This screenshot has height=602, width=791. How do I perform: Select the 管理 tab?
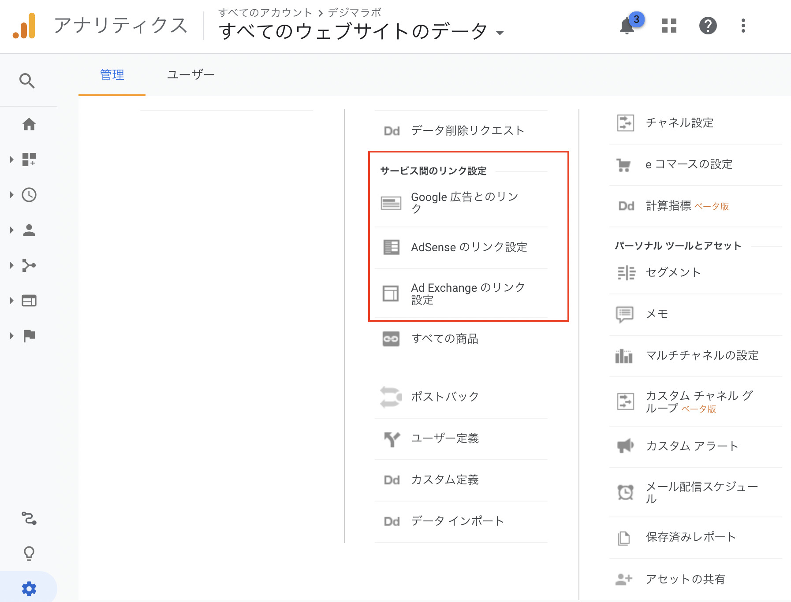point(112,75)
